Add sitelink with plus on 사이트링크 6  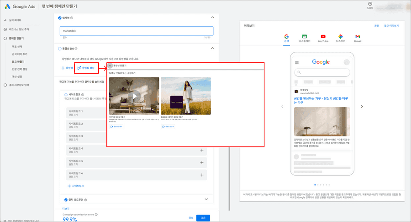[x=202, y=175]
